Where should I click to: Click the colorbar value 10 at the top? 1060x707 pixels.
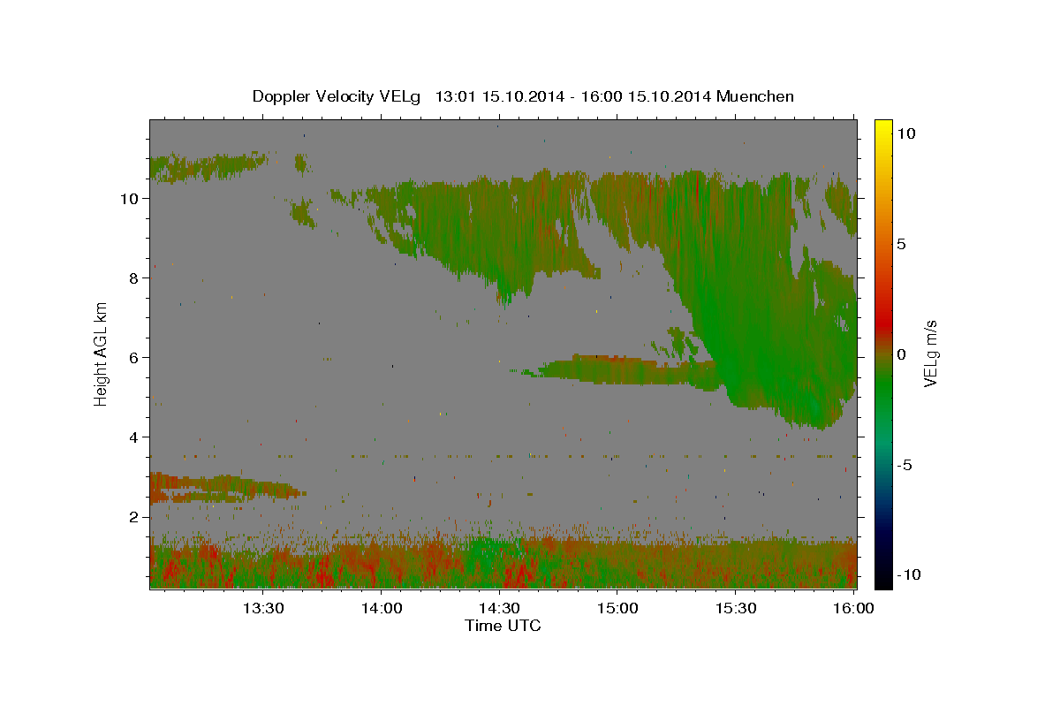pyautogui.click(x=907, y=133)
